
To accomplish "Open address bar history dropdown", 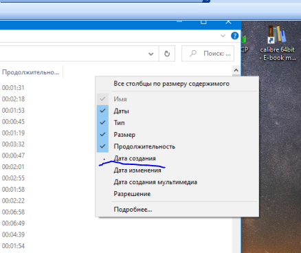I will point(150,54).
